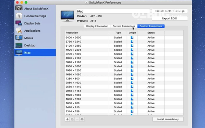Open About SwitchResX in sidebar
The height and width of the screenshot is (128, 205).
[35, 9]
